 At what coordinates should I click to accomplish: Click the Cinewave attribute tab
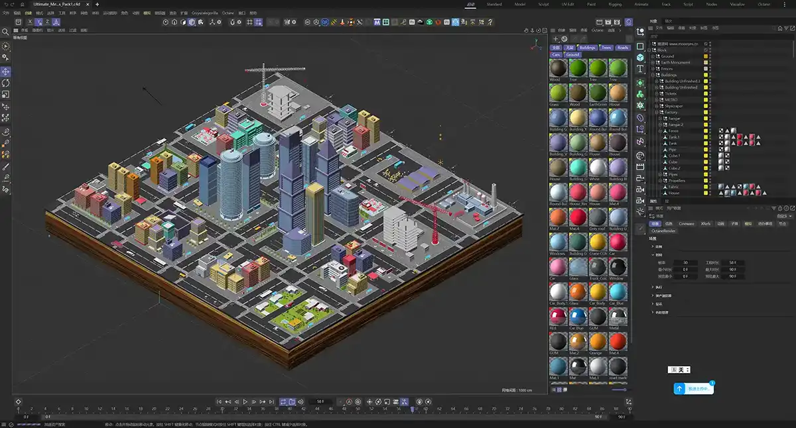[687, 223]
